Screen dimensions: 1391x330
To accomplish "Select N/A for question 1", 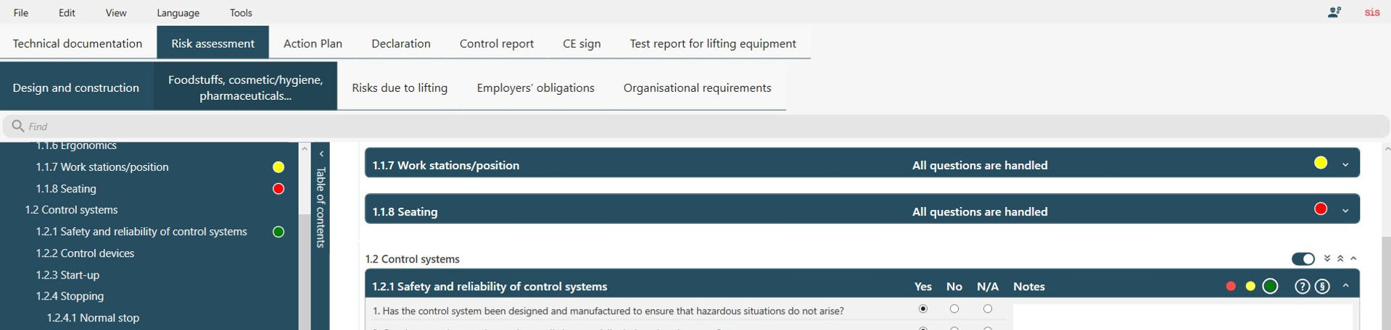I will click(987, 309).
